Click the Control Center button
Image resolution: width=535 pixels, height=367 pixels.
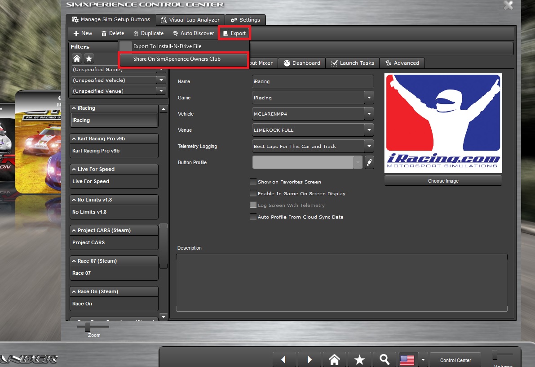[455, 360]
